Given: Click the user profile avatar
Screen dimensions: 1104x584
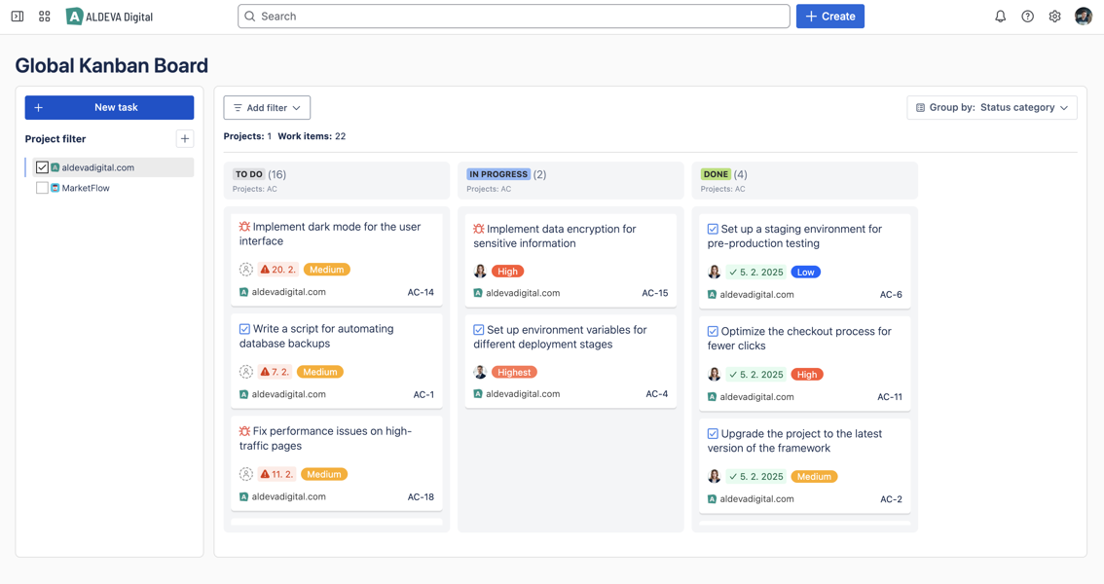Looking at the screenshot, I should point(1083,17).
